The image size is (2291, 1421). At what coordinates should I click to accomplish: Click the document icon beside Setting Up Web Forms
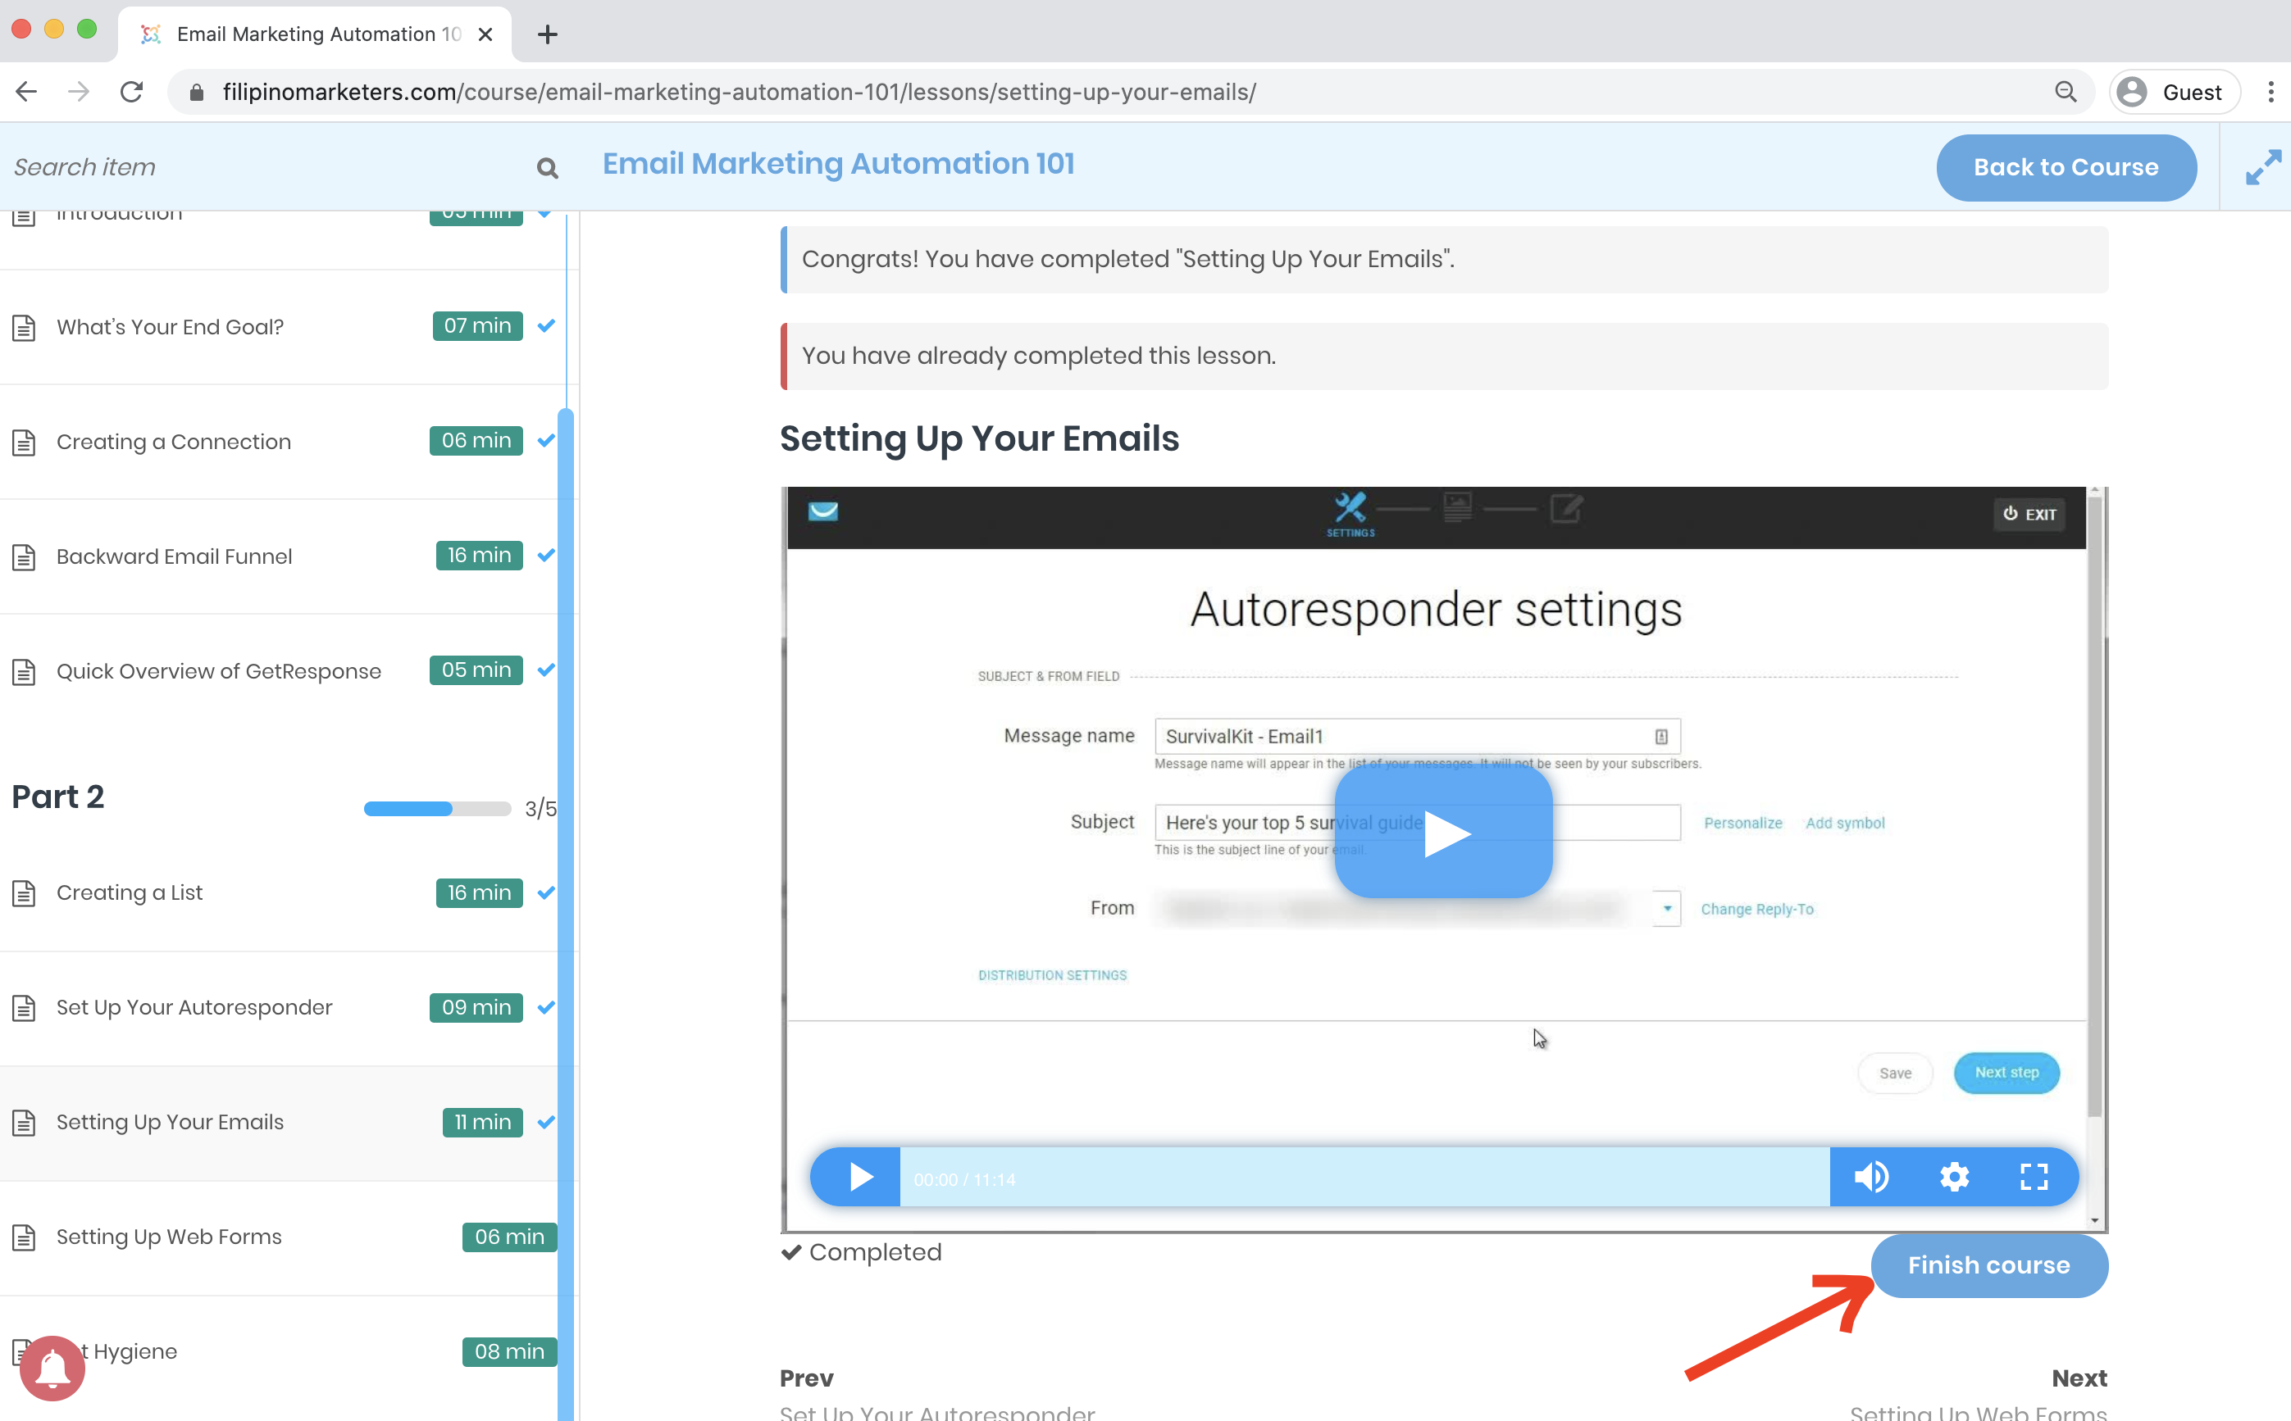(x=24, y=1237)
